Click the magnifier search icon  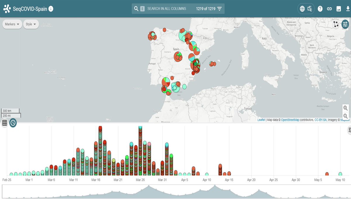click(136, 9)
